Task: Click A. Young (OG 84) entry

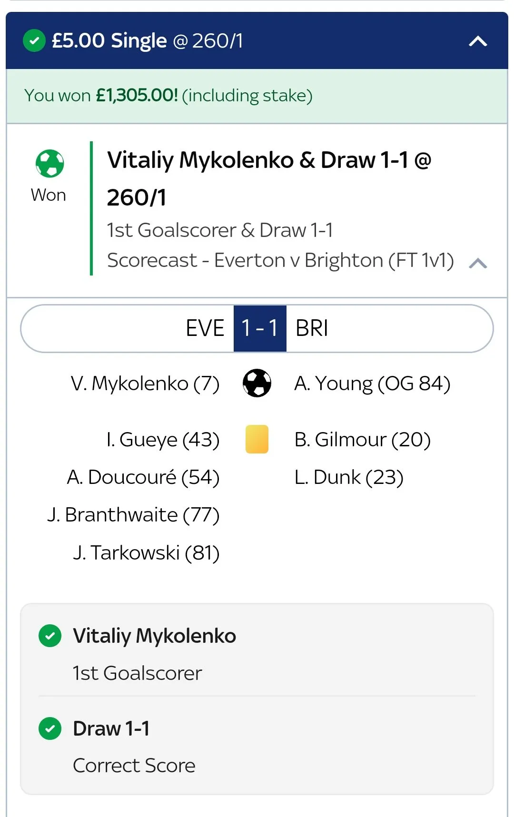Action: pos(372,384)
